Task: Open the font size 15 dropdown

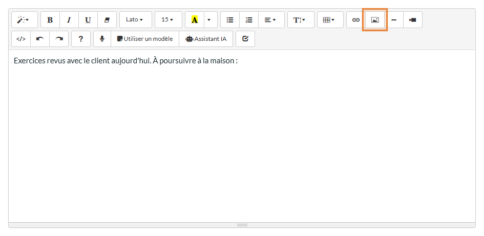Action: tap(168, 20)
